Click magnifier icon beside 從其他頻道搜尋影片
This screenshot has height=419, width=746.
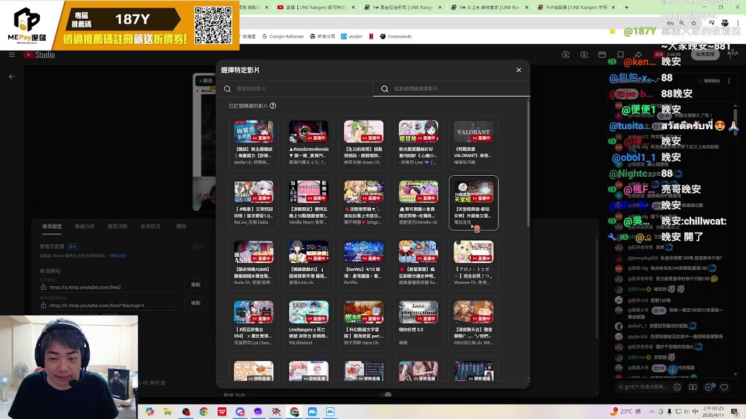click(385, 89)
